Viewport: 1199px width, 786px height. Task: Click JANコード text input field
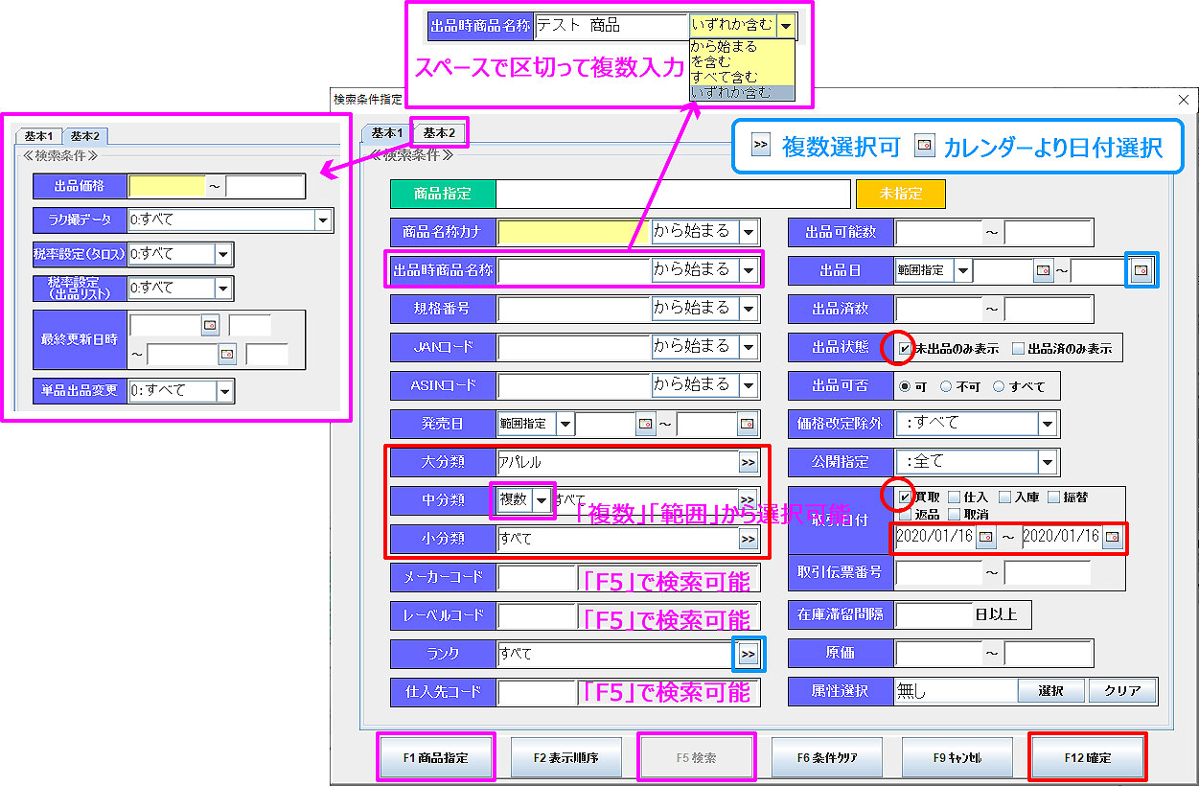point(574,346)
